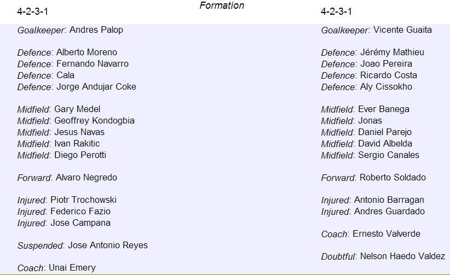
Task: Click injured player Piotr Trochowski
Action: 84,200
